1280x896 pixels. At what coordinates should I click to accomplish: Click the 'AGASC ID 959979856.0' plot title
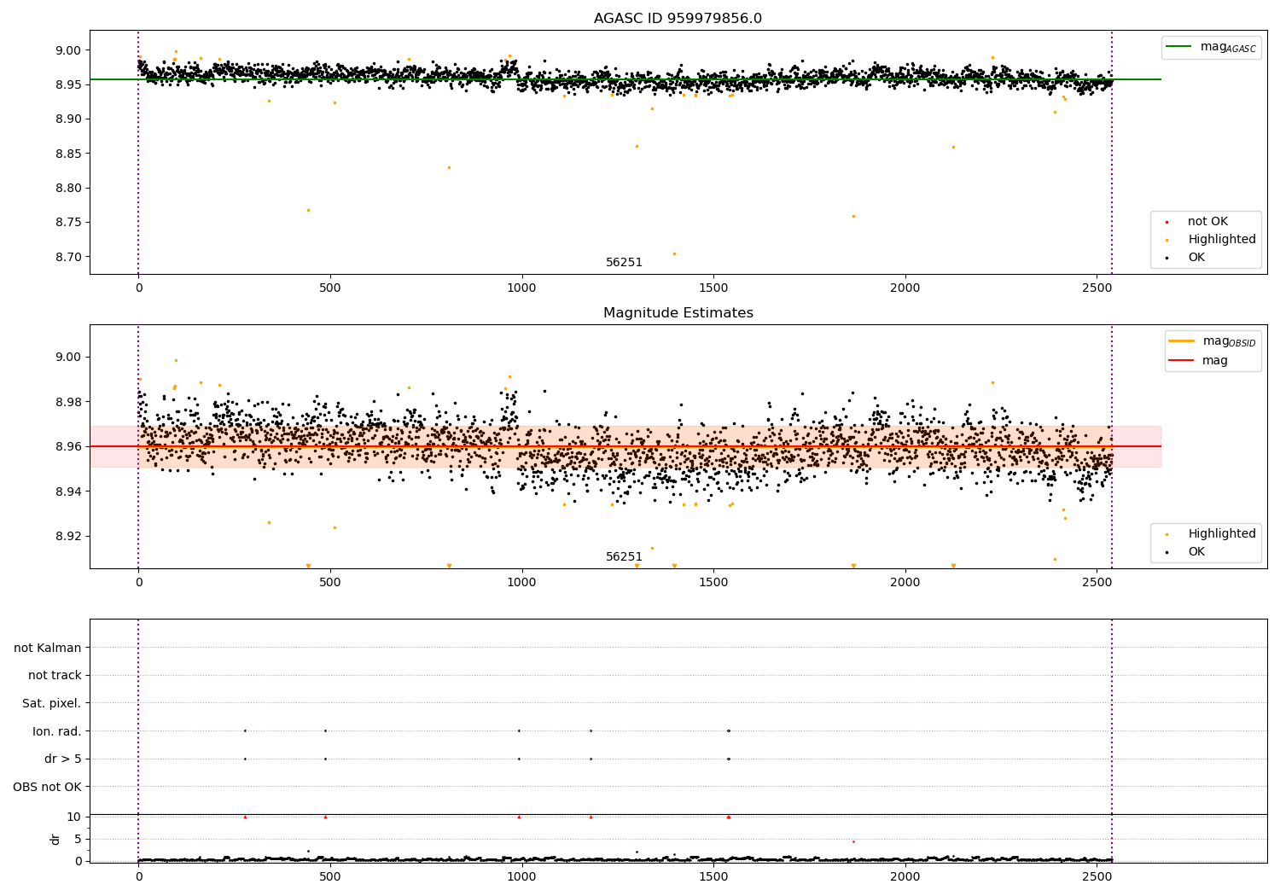pos(678,18)
